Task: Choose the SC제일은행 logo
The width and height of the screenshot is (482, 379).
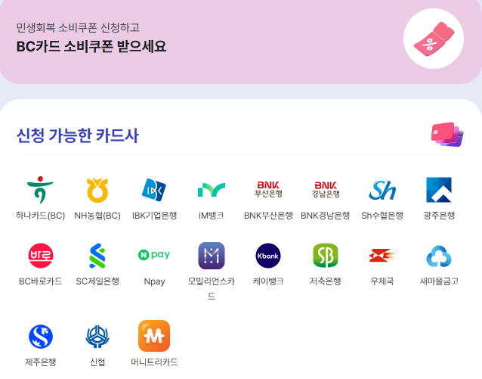Action: [x=97, y=256]
